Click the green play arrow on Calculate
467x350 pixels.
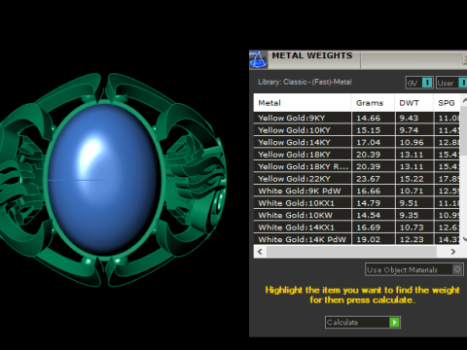[x=394, y=322]
